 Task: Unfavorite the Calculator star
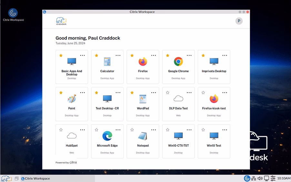(96, 56)
